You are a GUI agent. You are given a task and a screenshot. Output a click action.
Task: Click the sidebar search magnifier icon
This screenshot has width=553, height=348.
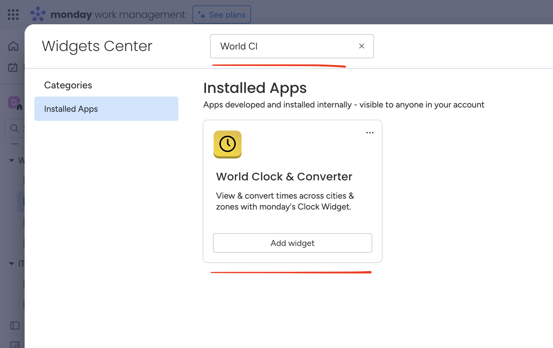tap(14, 128)
